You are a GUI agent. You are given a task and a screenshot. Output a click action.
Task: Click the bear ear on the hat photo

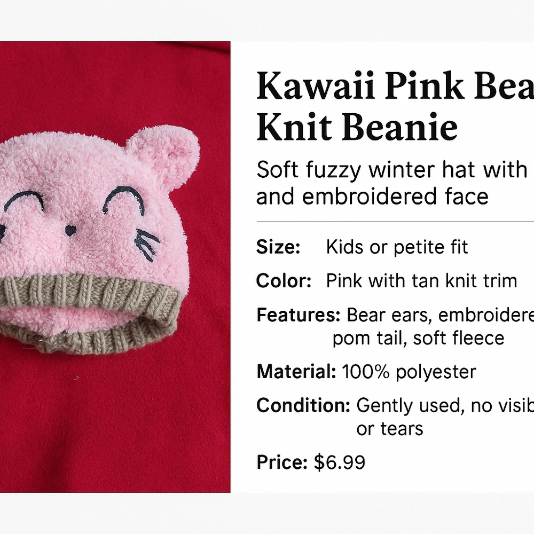coord(163,146)
